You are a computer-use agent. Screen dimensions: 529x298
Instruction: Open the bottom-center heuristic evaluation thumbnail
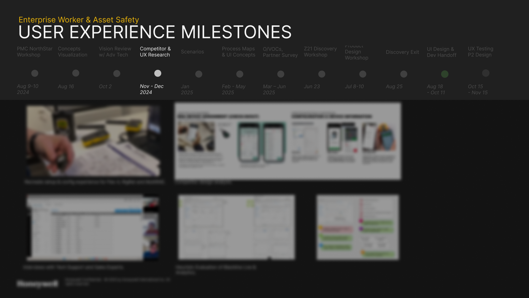click(236, 227)
